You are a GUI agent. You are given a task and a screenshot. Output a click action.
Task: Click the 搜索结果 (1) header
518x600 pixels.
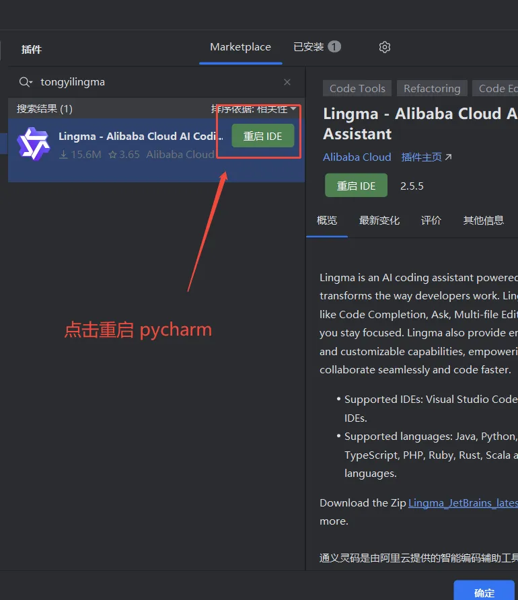(x=44, y=109)
